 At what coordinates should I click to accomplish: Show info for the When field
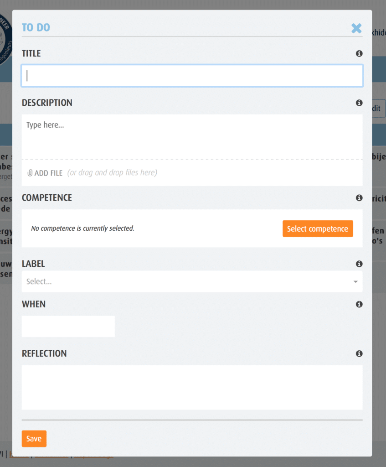pos(359,304)
